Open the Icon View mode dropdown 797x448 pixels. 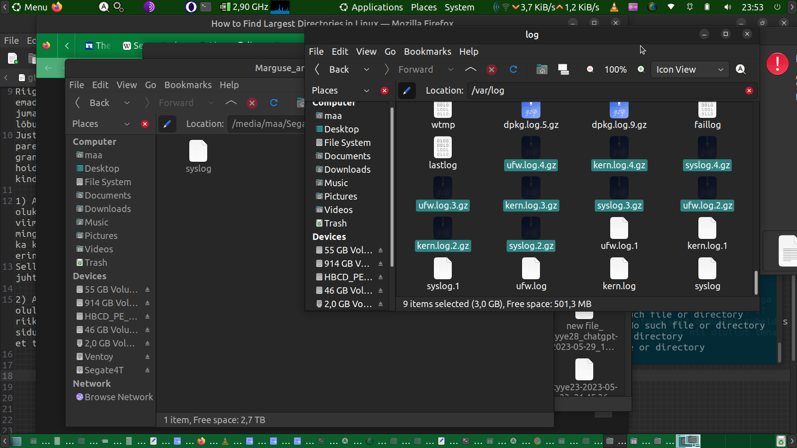[x=689, y=70]
